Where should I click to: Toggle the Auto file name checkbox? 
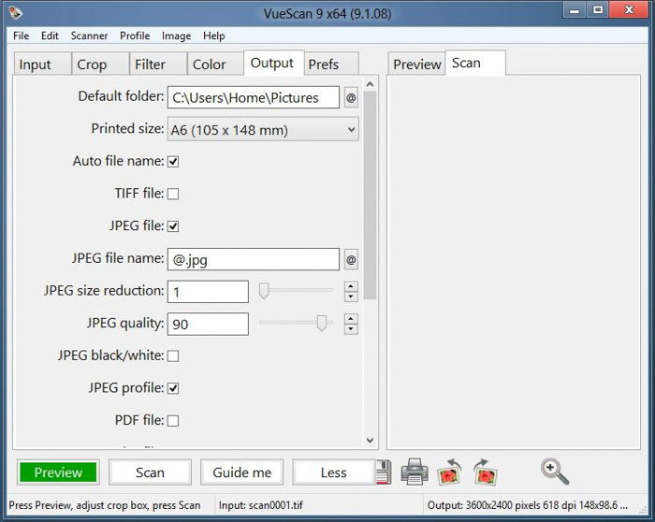pos(173,162)
